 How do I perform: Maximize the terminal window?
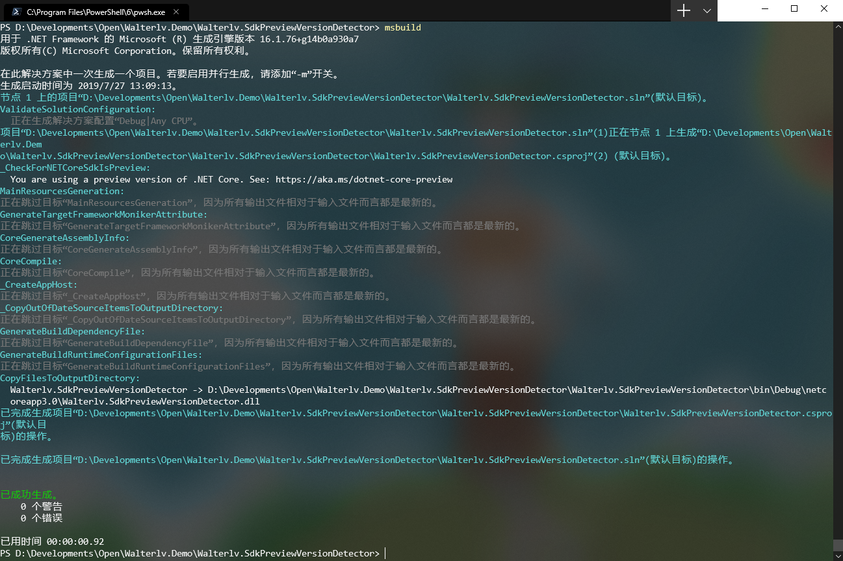[x=794, y=9]
